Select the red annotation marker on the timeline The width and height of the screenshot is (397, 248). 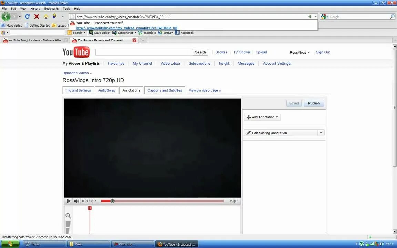click(x=90, y=208)
